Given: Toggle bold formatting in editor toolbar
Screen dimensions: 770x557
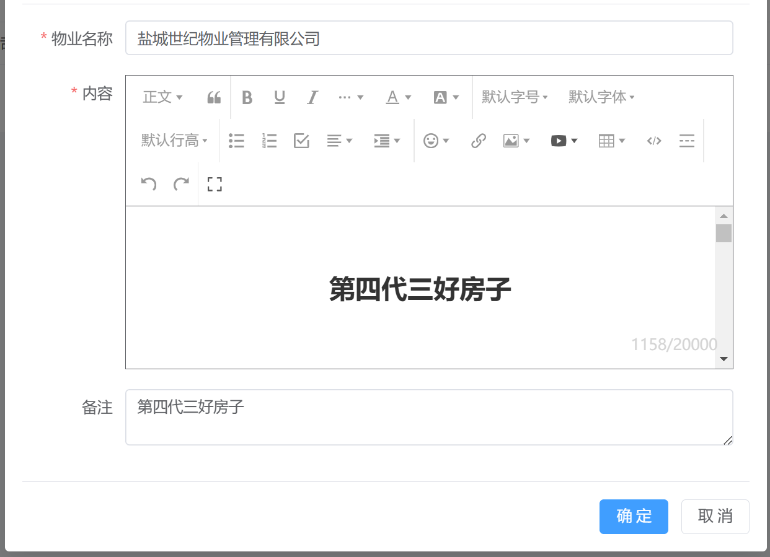Looking at the screenshot, I should [x=247, y=97].
